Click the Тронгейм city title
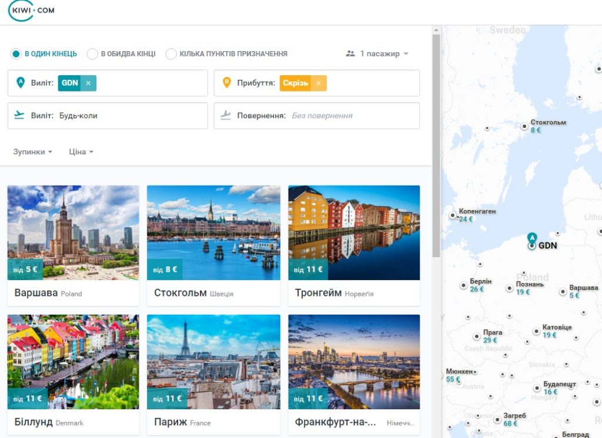 [x=318, y=293]
